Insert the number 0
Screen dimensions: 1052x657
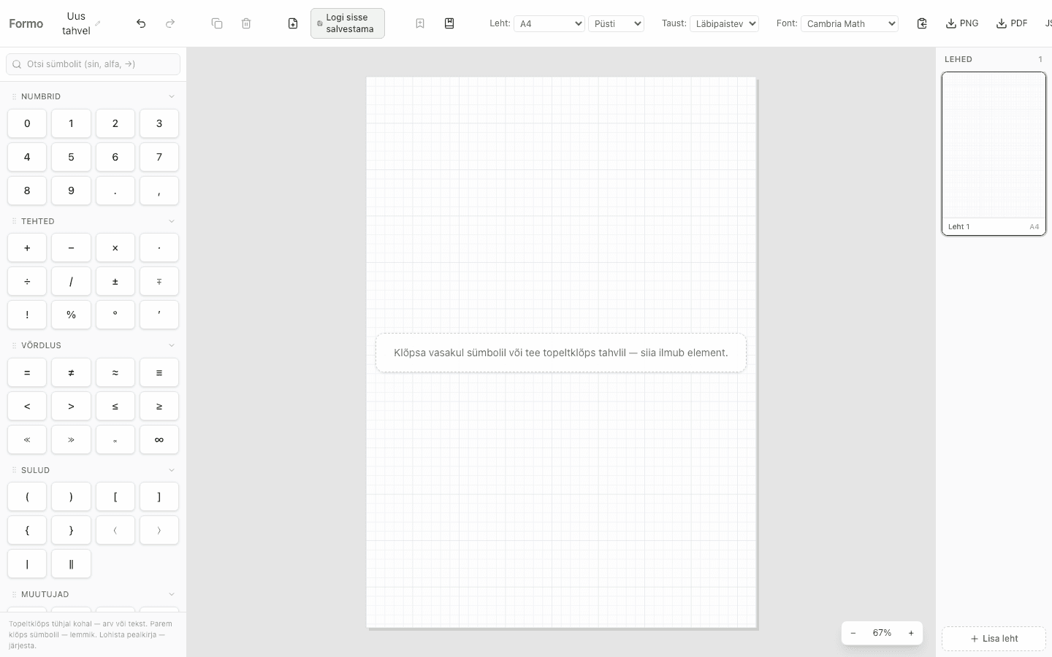pos(27,123)
